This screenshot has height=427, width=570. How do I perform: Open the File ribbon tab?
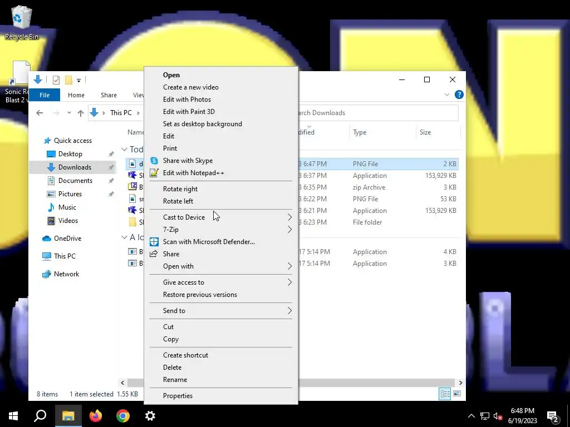click(x=45, y=95)
